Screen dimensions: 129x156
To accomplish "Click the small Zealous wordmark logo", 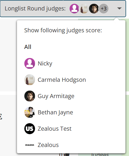I will click(x=30, y=145).
